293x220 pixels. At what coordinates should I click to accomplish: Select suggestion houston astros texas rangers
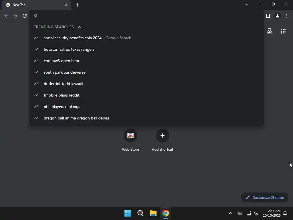click(146, 49)
